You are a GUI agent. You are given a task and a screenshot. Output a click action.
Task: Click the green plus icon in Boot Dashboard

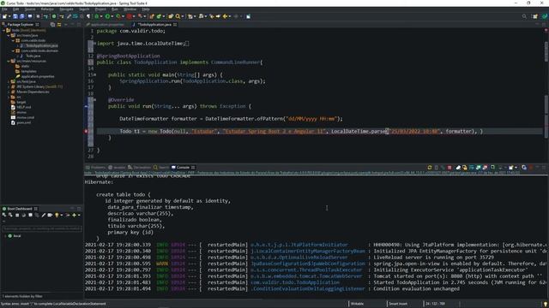74,215
